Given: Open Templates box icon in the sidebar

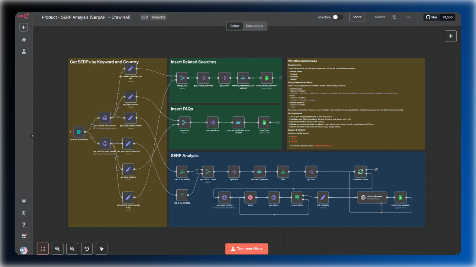Looking at the screenshot, I should click(24, 201).
